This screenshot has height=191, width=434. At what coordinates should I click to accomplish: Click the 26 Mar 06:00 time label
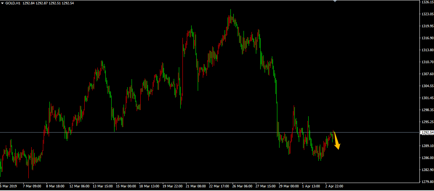[242, 186]
